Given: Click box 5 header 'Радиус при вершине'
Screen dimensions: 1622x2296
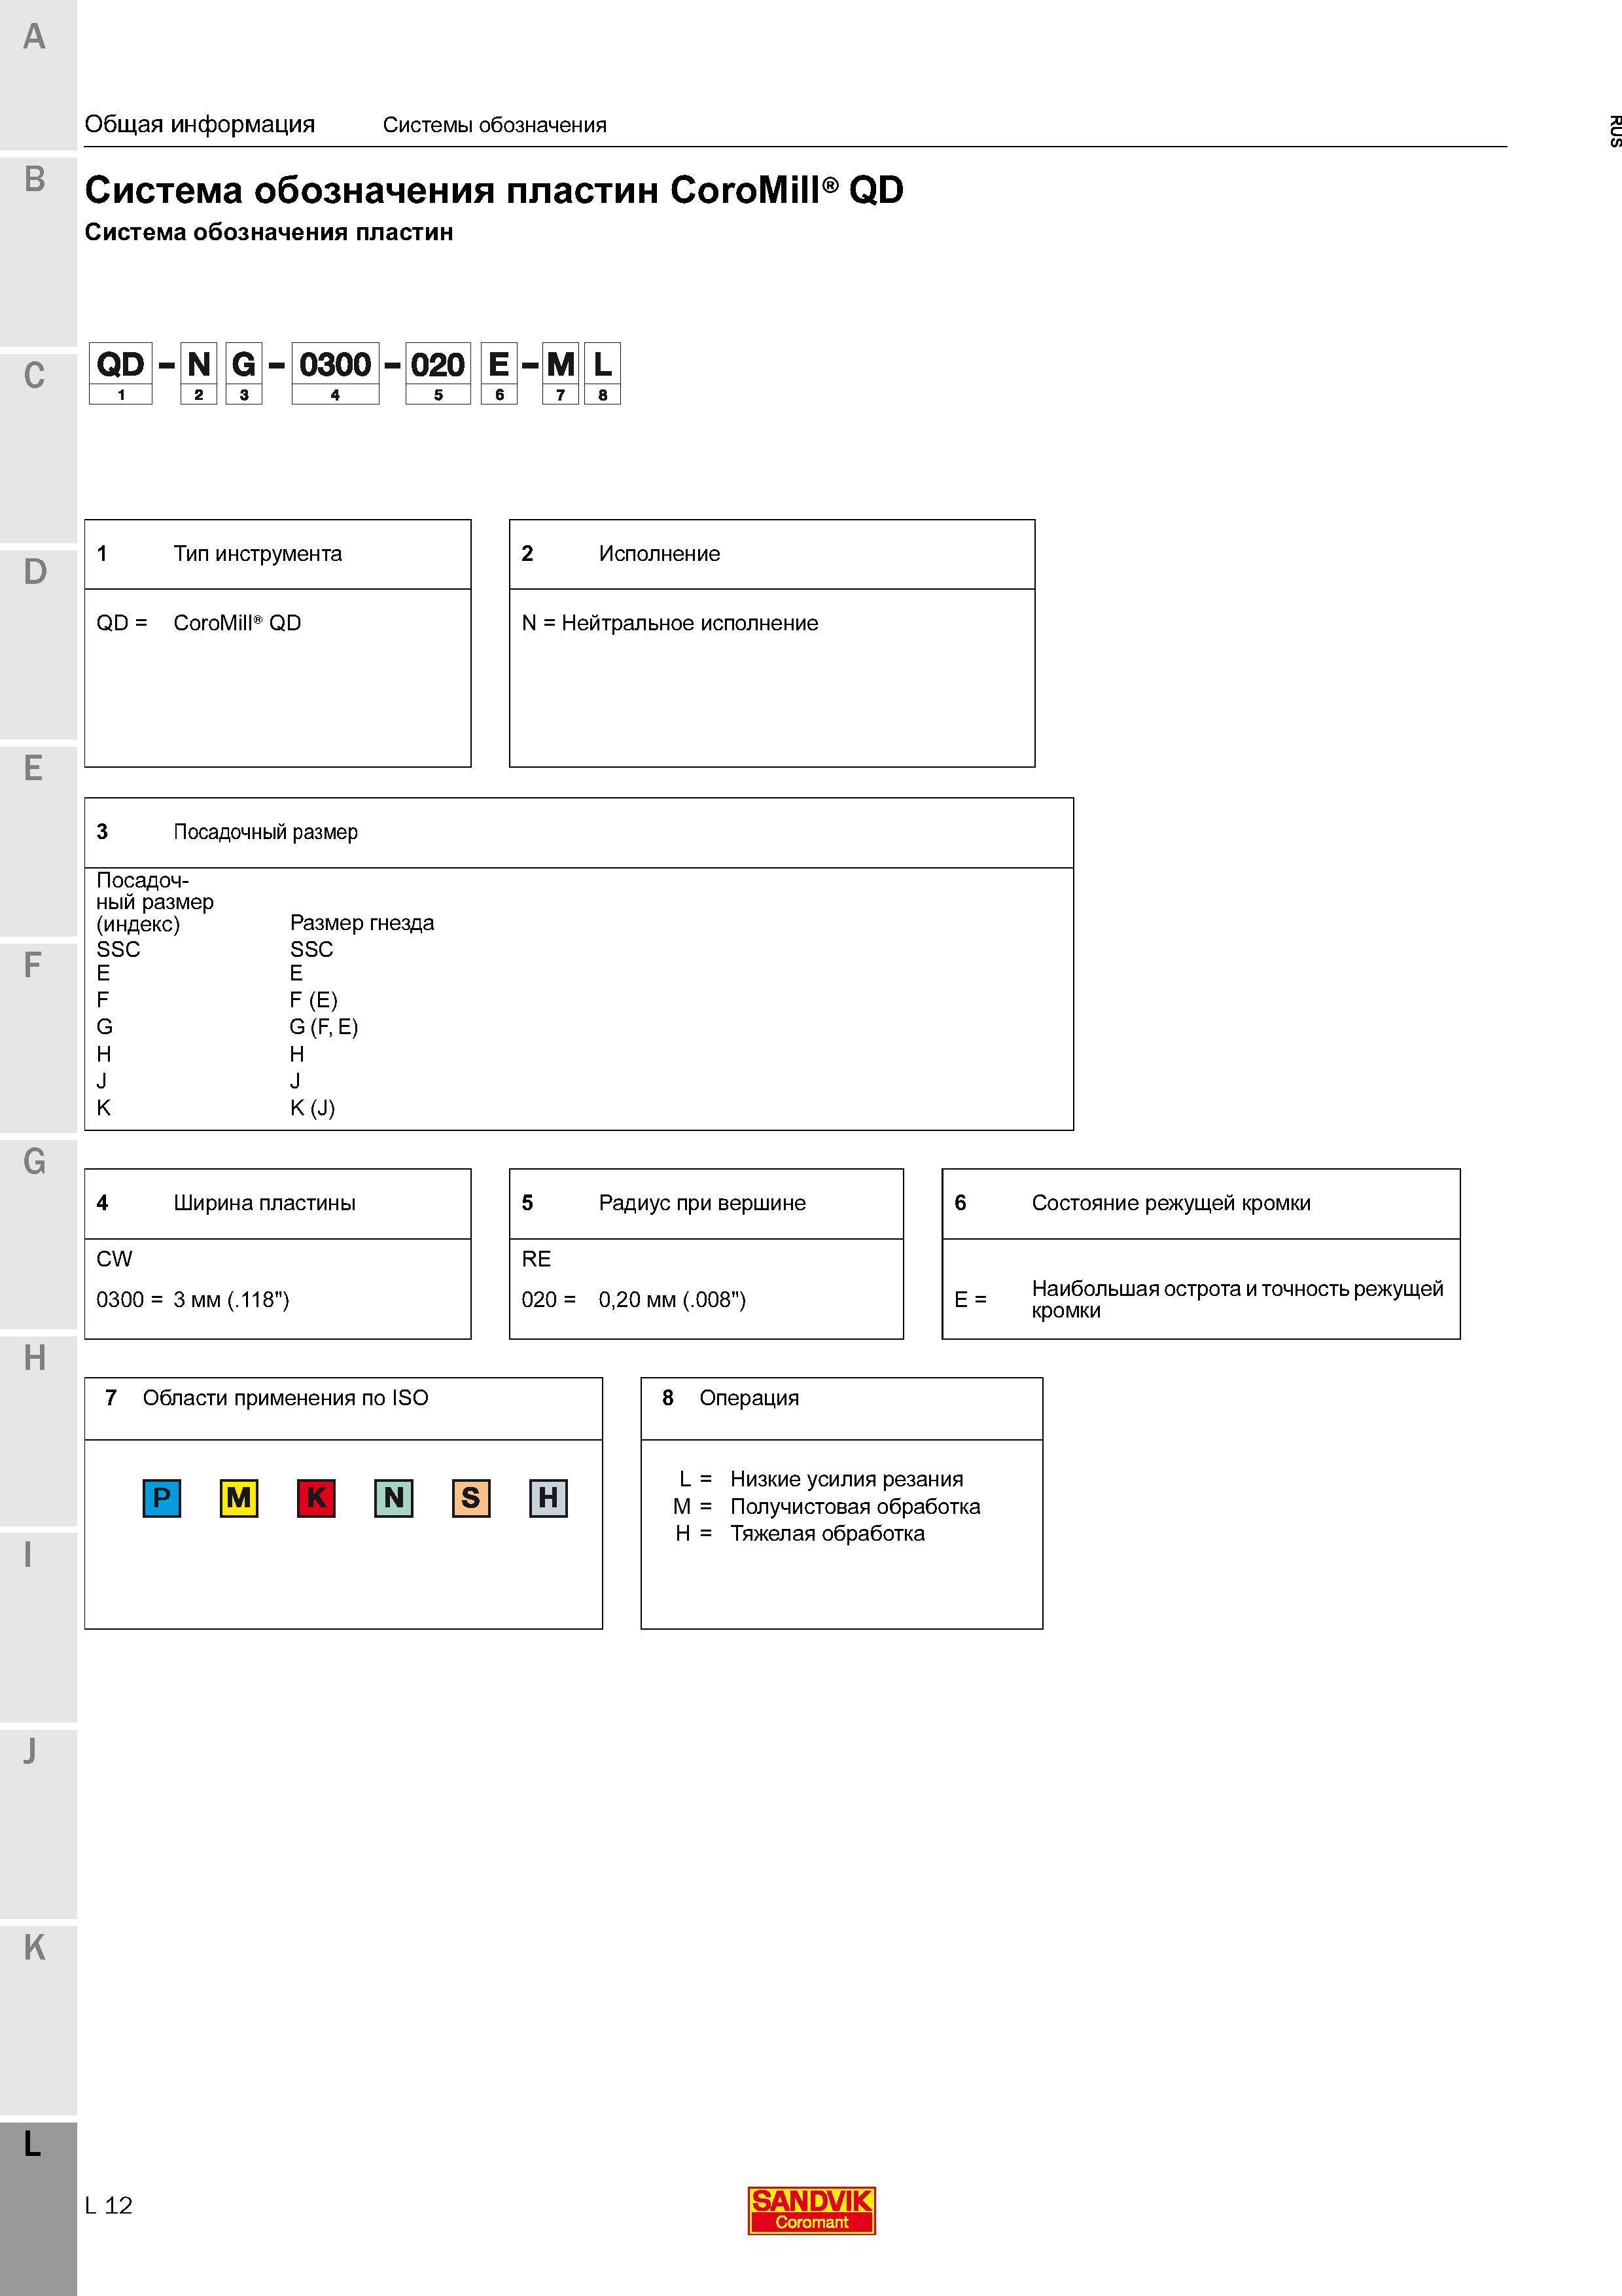Looking at the screenshot, I should click(703, 1203).
